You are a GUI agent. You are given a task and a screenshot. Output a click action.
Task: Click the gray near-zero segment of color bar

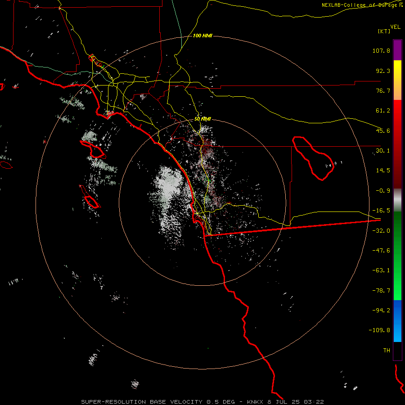tap(397, 200)
